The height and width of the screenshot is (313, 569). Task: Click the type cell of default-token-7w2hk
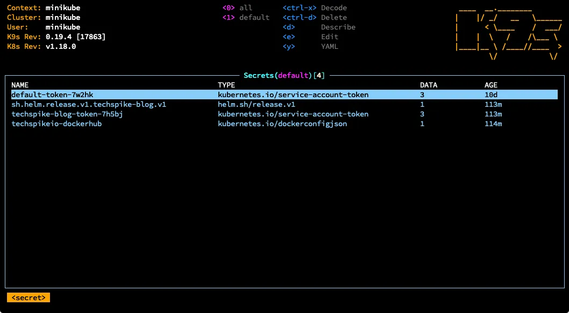(293, 95)
